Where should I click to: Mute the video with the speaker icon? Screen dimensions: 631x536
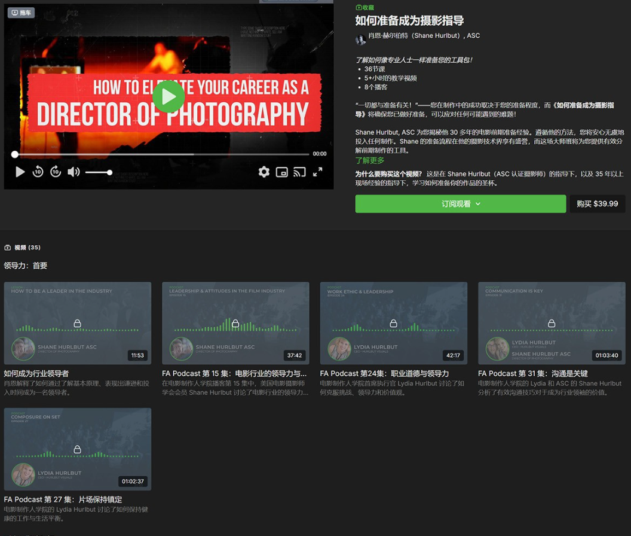coord(73,172)
